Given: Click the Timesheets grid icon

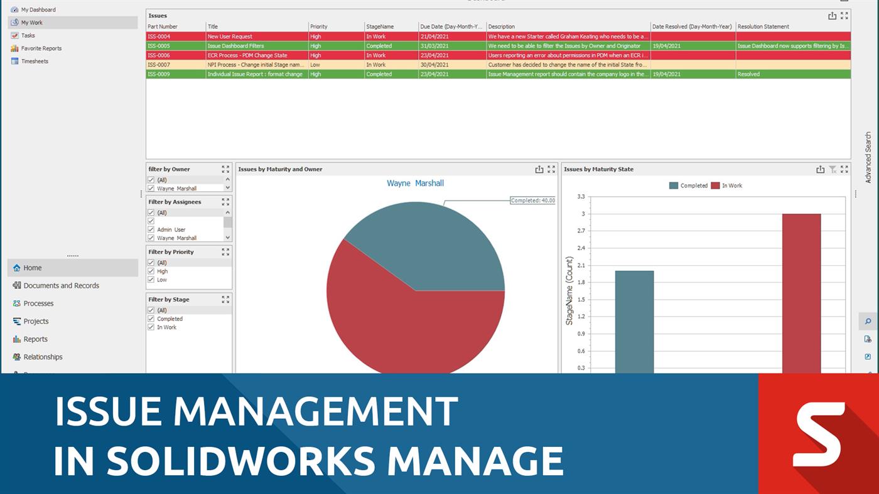Looking at the screenshot, I should (x=15, y=61).
